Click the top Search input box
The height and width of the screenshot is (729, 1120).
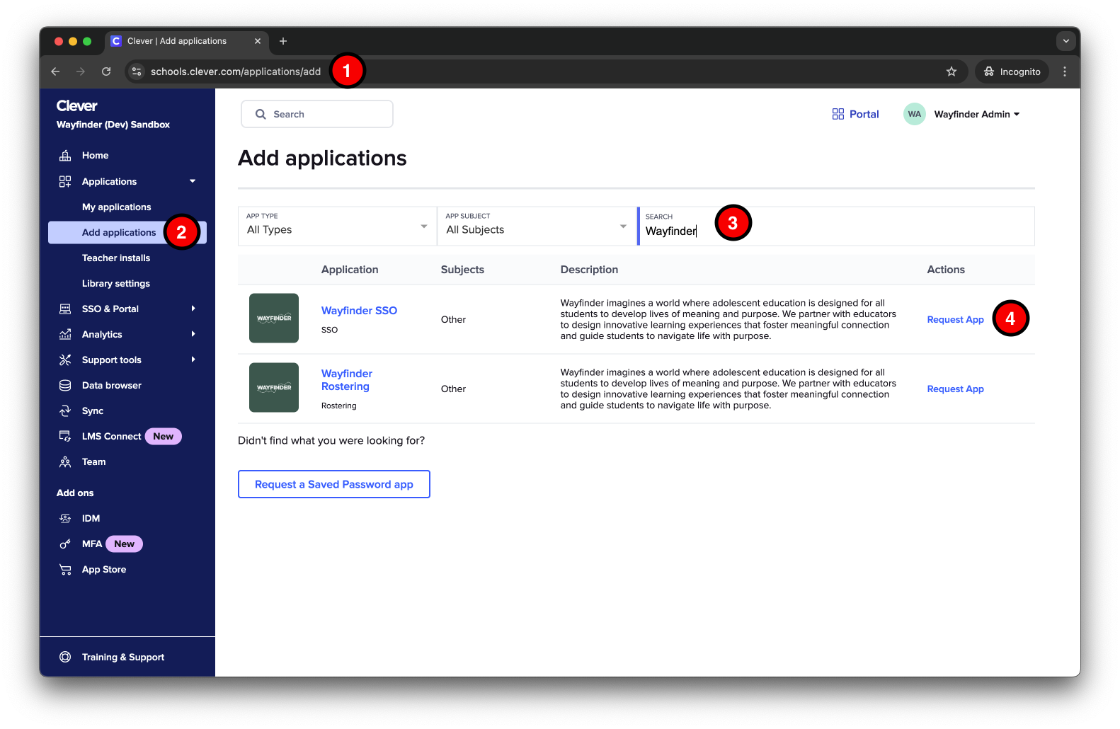coord(317,114)
